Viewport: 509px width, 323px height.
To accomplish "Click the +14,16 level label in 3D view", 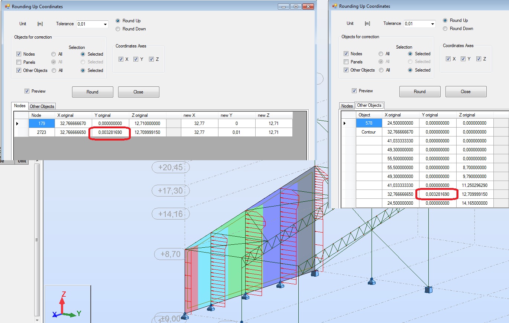I will coord(171,214).
